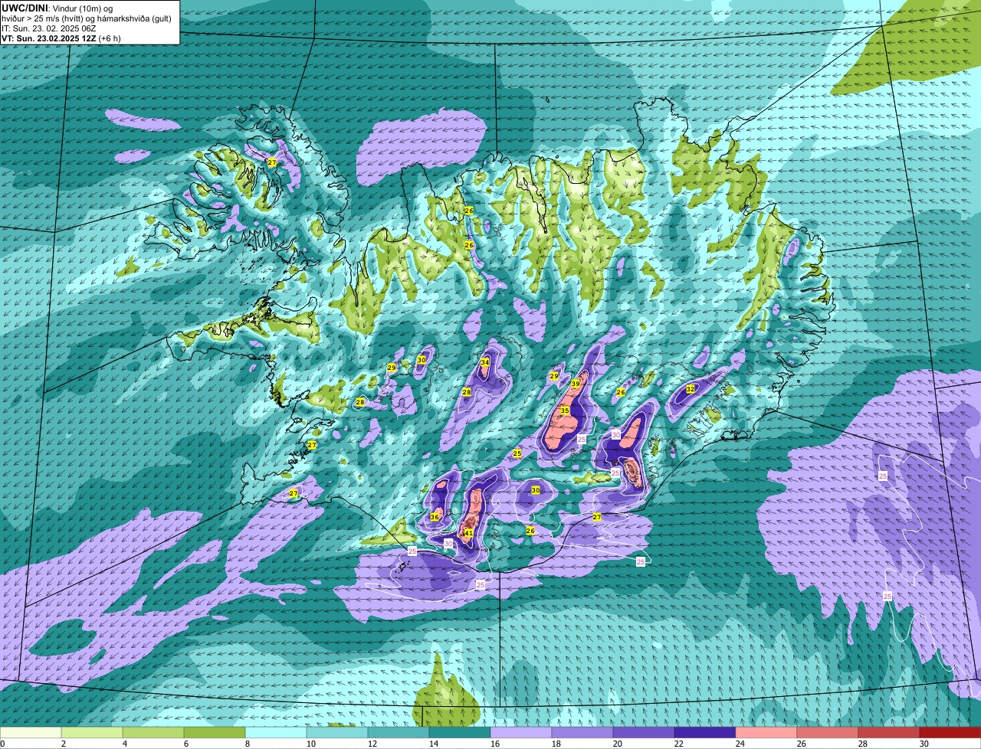Click the legend scale number 20
The width and height of the screenshot is (981, 749).
[x=618, y=744]
